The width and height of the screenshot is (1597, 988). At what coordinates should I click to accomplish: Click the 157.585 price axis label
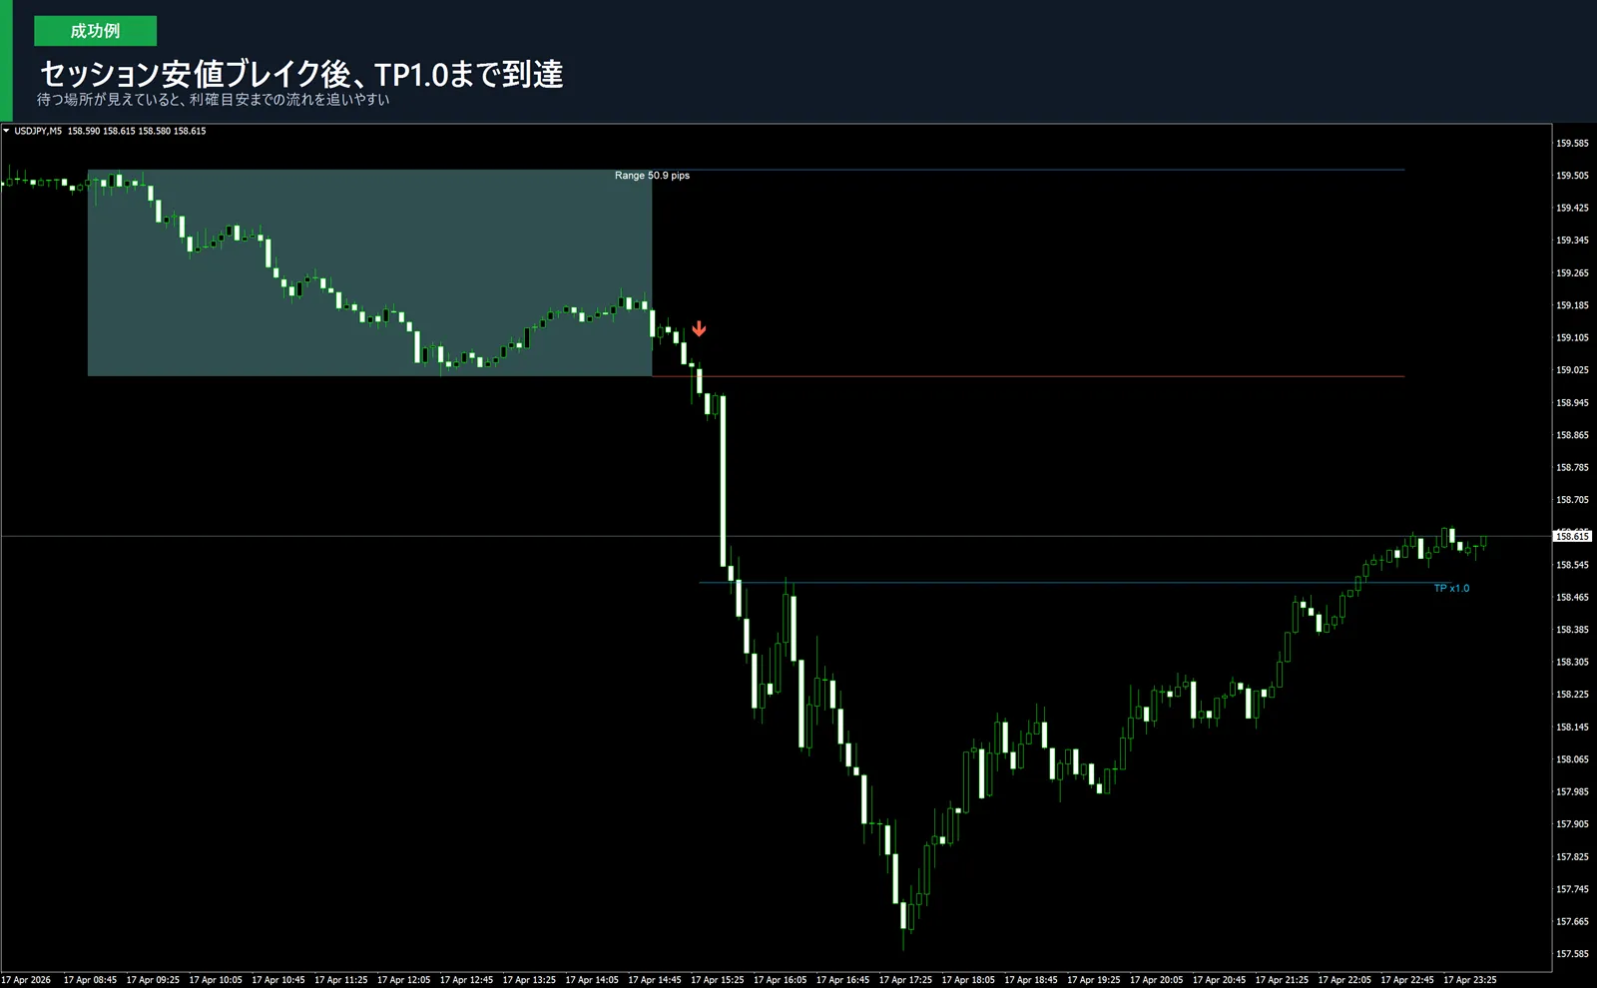click(x=1572, y=954)
